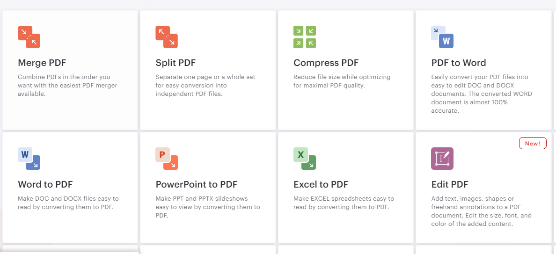
Task: Click the Compress PDF description text
Action: coord(342,81)
